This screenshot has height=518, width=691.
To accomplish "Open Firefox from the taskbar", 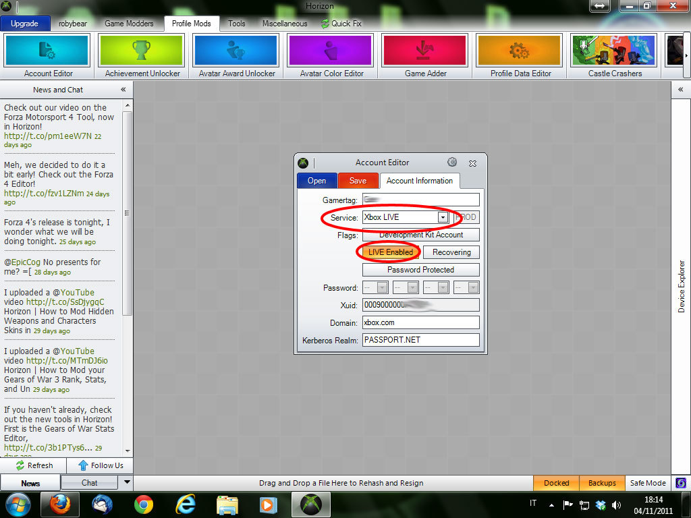I will 60,505.
